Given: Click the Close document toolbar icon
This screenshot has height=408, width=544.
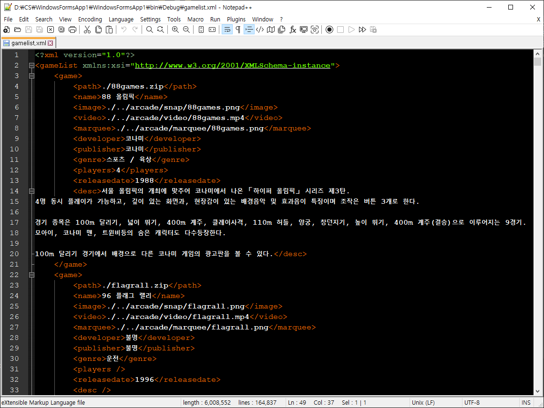Looking at the screenshot, I should (51, 30).
